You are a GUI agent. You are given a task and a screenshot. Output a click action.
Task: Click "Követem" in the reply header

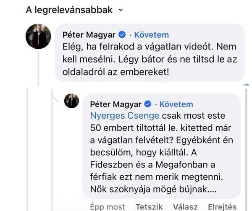point(176,104)
